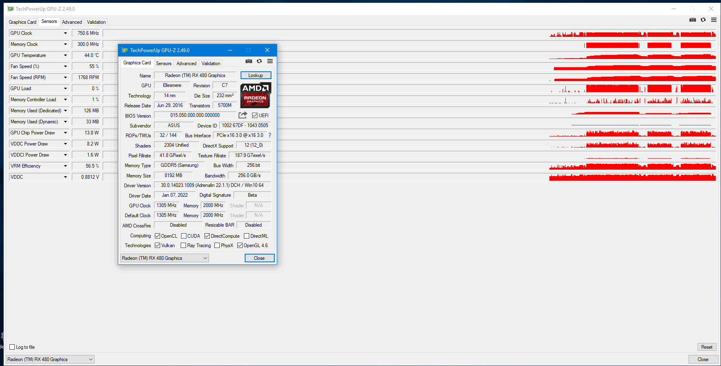This screenshot has width=721, height=366.
Task: Toggle the OpenCL checkbox
Action: (157, 236)
